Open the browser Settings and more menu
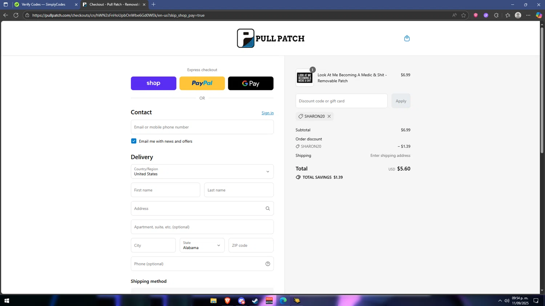 coord(528,15)
